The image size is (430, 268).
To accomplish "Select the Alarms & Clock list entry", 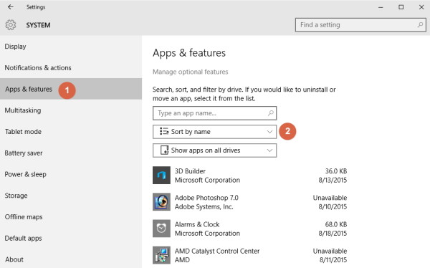I will pos(250,229).
